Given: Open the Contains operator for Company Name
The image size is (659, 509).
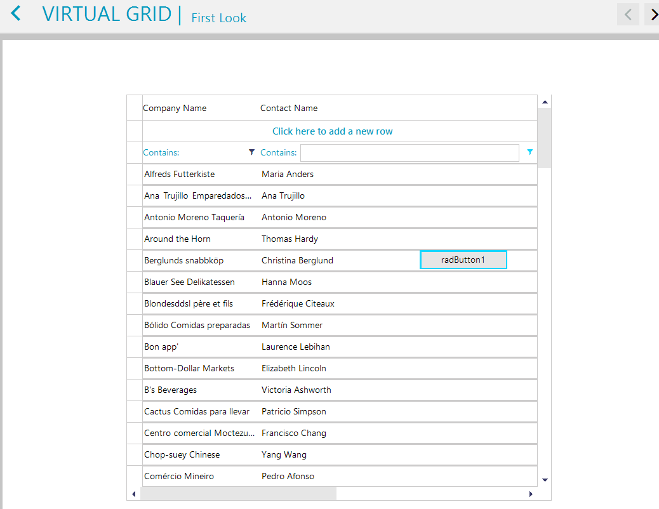Looking at the screenshot, I should click(161, 152).
